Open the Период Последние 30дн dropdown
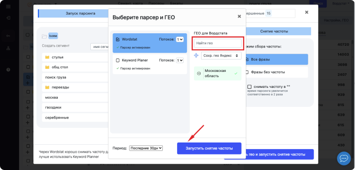Screen dimensions: 355x170 pyautogui.click(x=146, y=148)
